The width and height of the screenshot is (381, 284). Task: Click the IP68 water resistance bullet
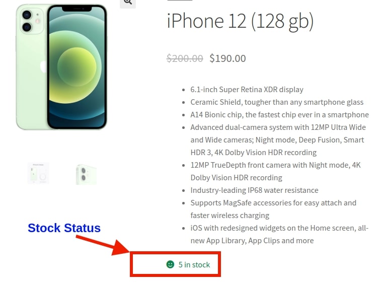[x=254, y=190]
